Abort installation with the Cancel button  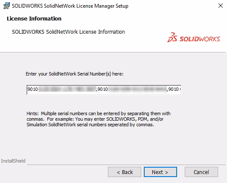click(x=201, y=172)
